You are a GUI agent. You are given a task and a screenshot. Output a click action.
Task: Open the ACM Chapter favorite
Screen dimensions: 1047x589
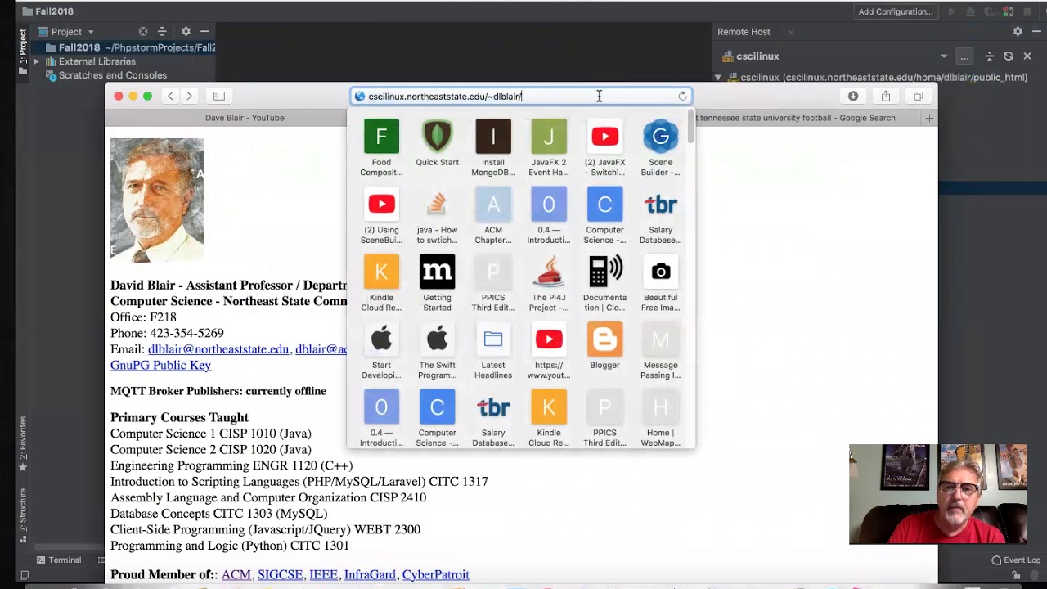point(493,215)
